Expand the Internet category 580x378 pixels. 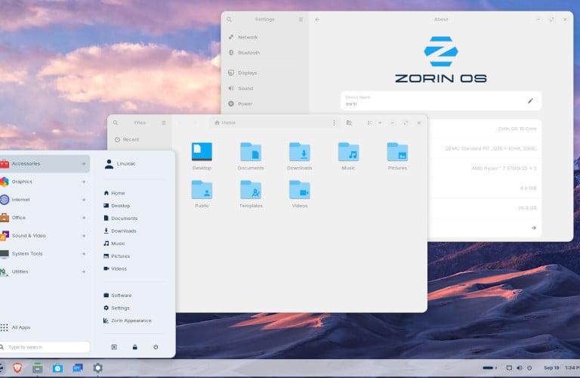tap(45, 200)
